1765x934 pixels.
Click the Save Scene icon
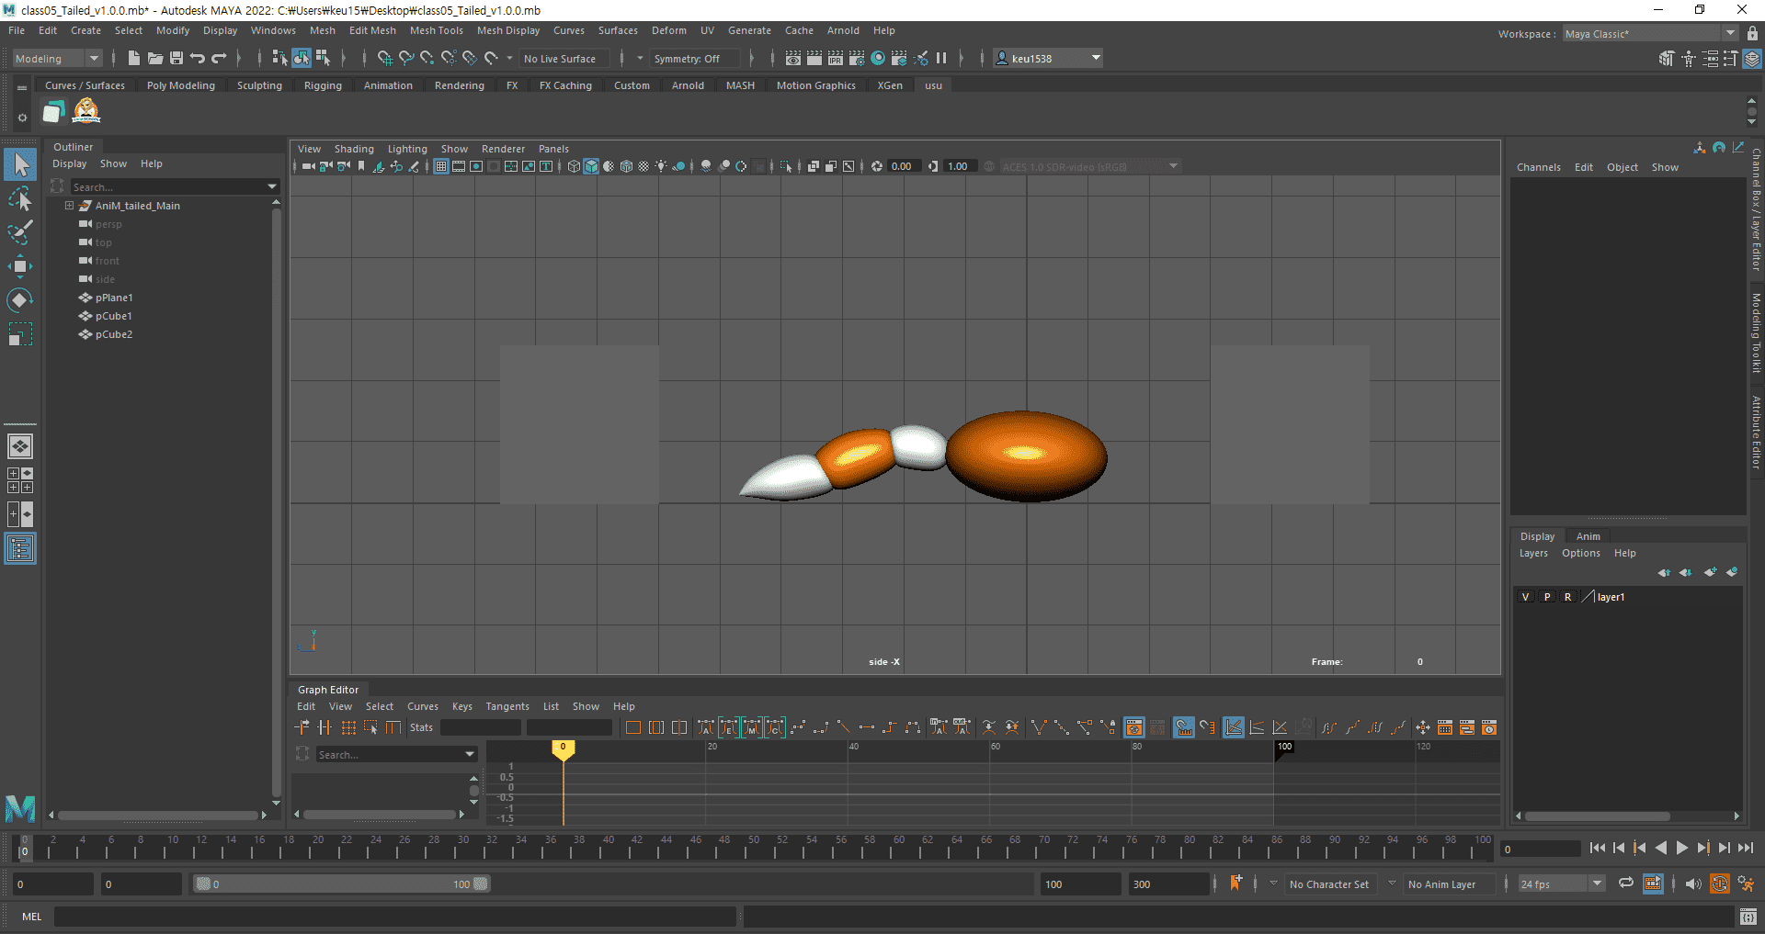(x=176, y=58)
